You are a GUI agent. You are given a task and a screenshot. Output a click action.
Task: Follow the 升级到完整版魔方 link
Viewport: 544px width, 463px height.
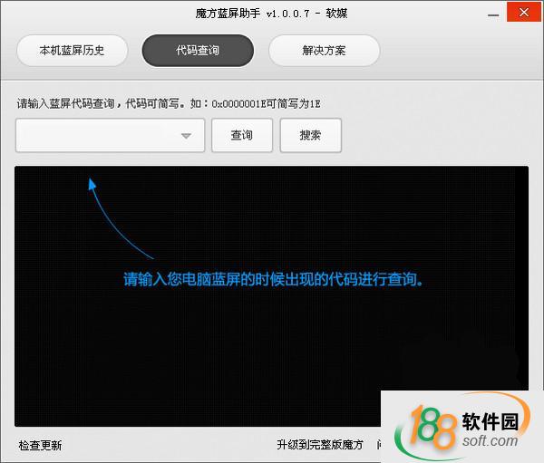point(319,445)
